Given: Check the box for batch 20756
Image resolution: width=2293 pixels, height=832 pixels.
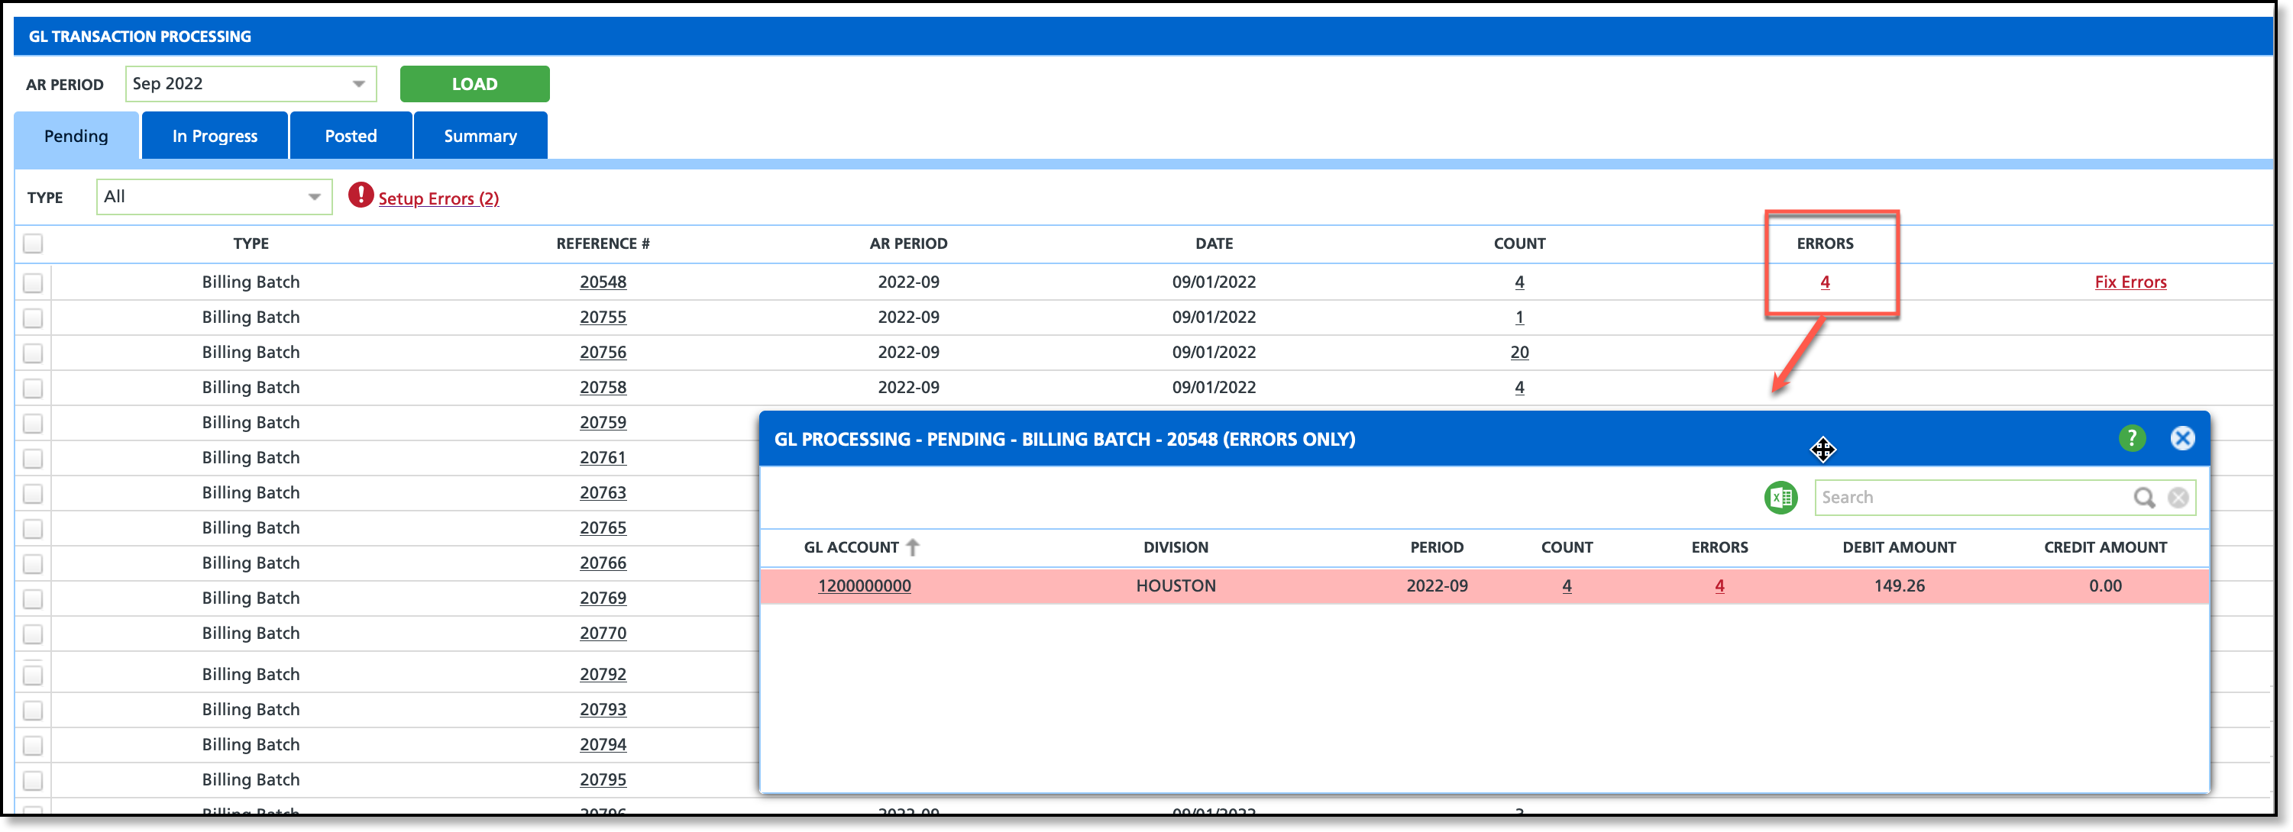Looking at the screenshot, I should pyautogui.click(x=33, y=353).
